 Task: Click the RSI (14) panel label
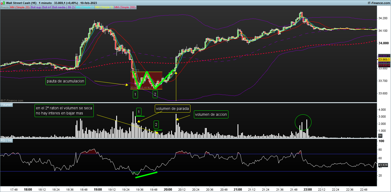coord(6,141)
